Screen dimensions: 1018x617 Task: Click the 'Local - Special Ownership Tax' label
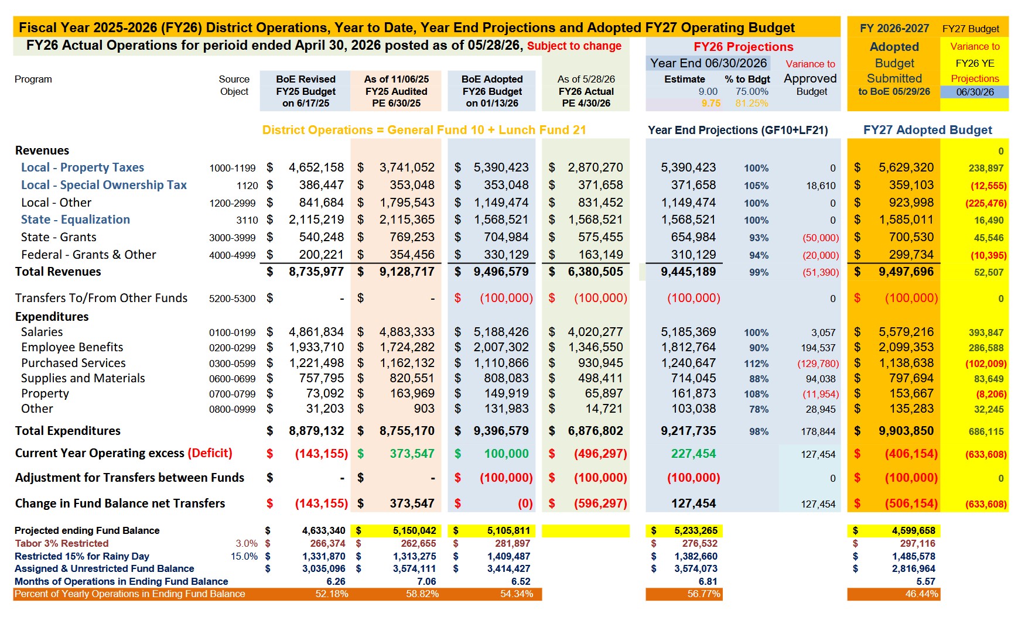(x=104, y=185)
